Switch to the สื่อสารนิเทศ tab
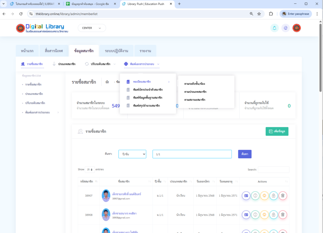The image size is (323, 233). [54, 51]
